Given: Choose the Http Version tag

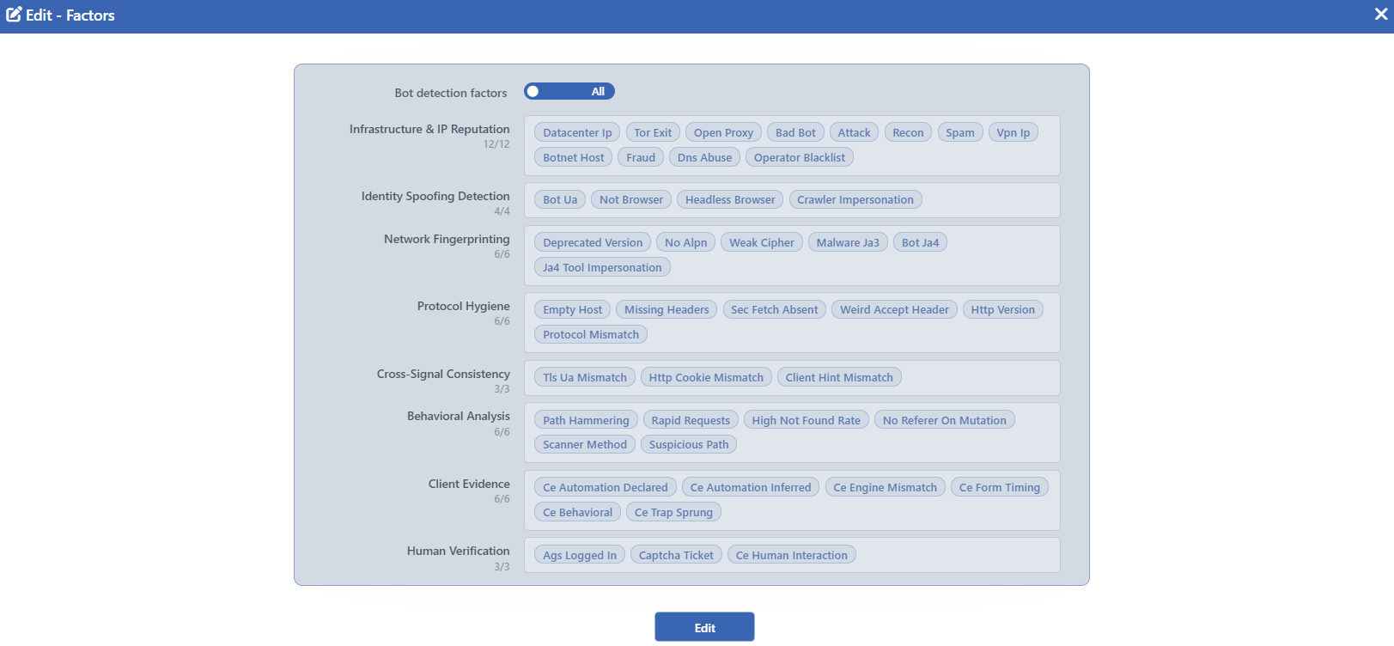Looking at the screenshot, I should tap(1003, 309).
